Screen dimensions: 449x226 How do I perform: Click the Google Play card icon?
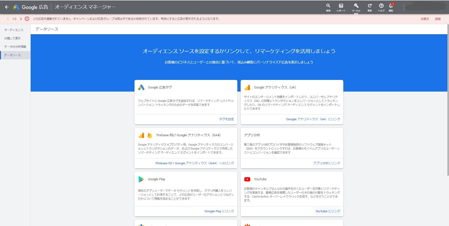coord(141,179)
